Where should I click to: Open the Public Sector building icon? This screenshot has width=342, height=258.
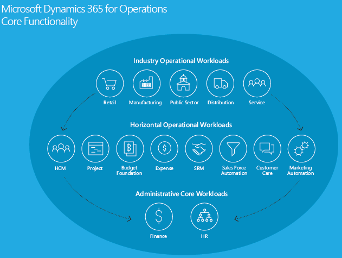click(183, 84)
